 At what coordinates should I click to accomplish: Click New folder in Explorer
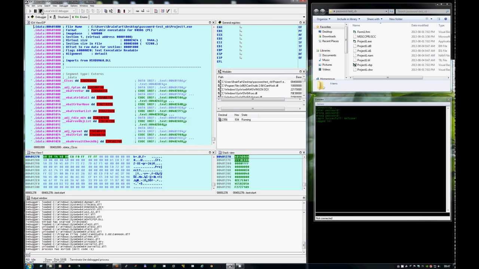pos(396,19)
